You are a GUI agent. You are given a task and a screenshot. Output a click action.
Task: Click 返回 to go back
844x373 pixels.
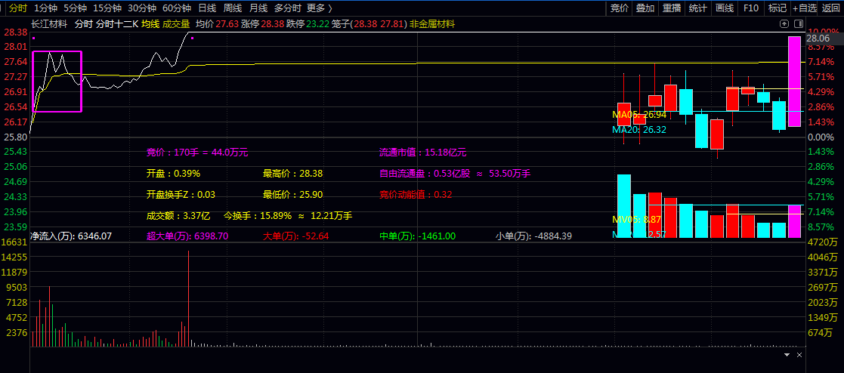click(x=831, y=8)
